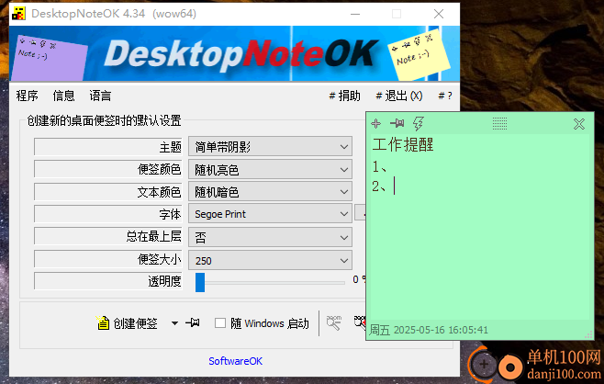
Task: Click the DesktopNoteOK banner image
Action: coord(235,53)
